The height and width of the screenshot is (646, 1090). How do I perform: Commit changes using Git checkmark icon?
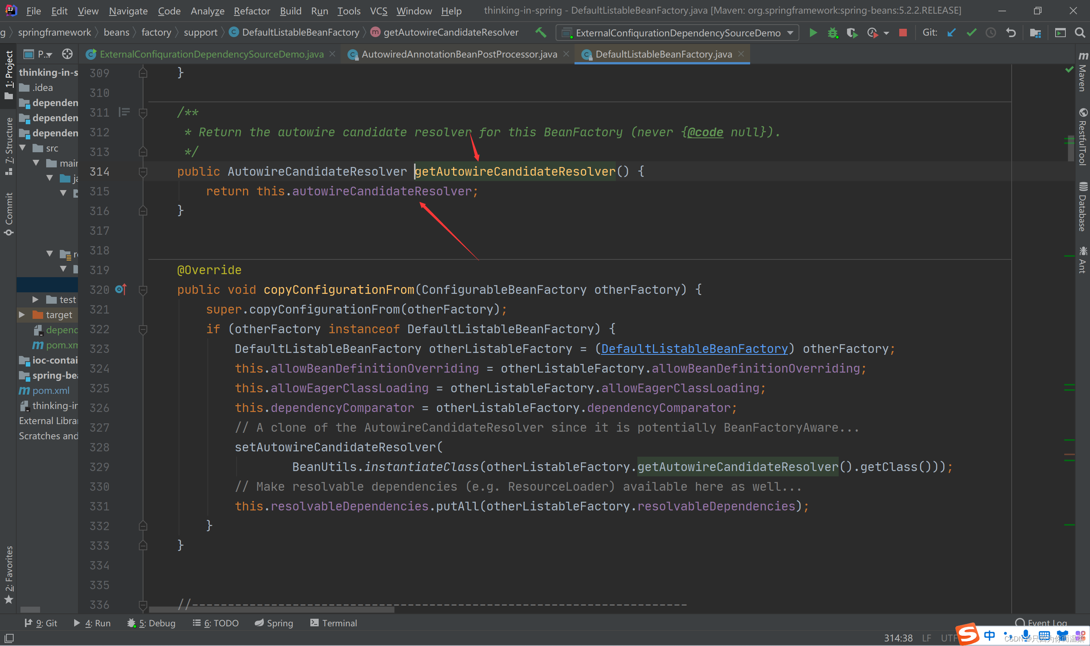click(971, 33)
